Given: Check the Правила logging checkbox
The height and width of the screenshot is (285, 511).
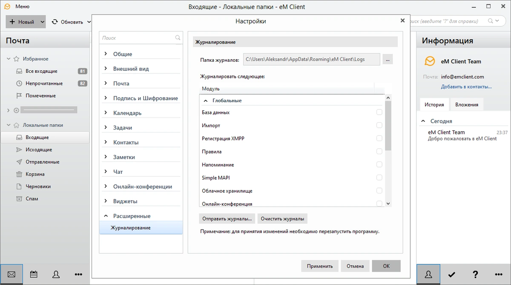Looking at the screenshot, I should pos(379,151).
